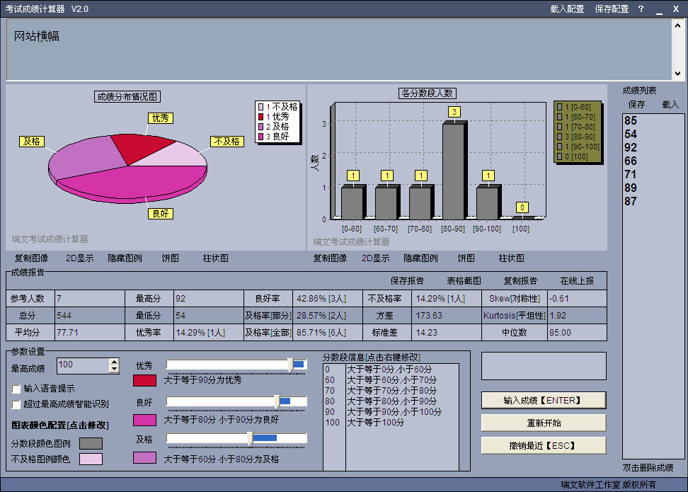This screenshot has height=492, width=688.
Task: Click 隐藏图例 under the bar chart
Action: 420,258
